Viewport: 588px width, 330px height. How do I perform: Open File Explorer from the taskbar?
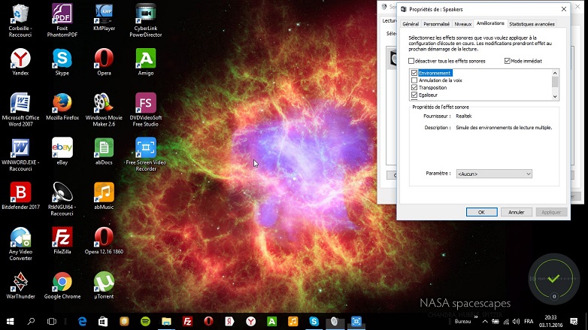tap(166, 322)
